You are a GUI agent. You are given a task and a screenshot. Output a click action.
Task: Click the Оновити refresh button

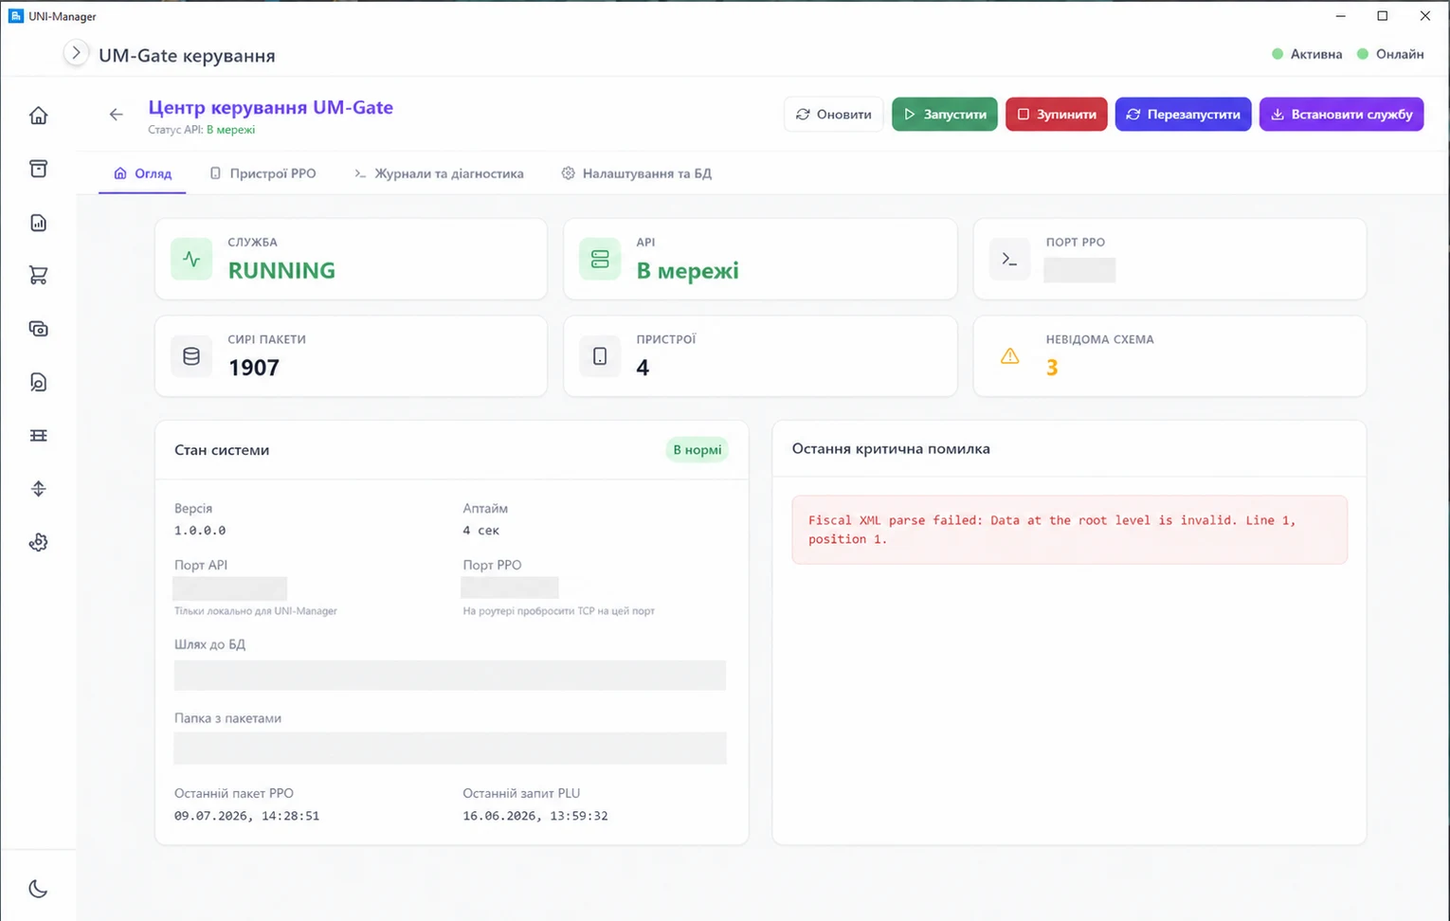point(834,114)
